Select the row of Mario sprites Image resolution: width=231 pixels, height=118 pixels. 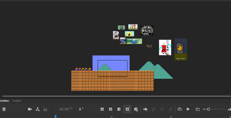click(x=83, y=69)
